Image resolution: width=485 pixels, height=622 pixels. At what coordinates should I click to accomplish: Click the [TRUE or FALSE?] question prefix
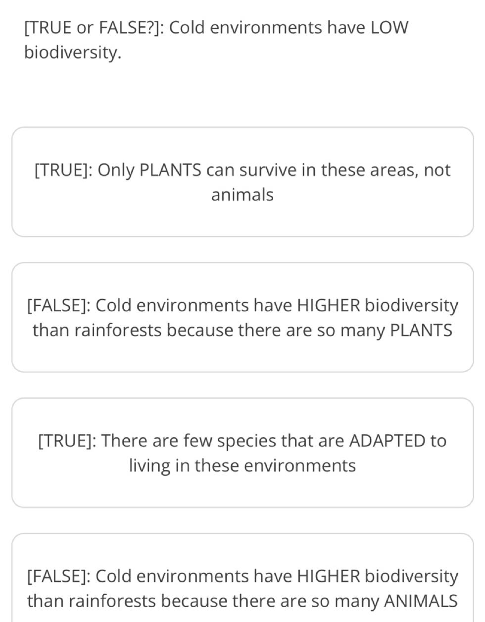pos(94,28)
